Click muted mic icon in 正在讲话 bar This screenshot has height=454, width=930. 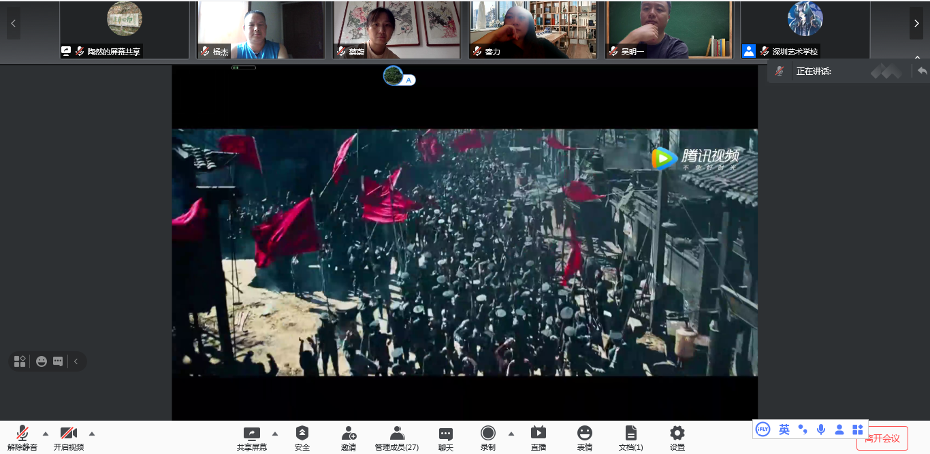(780, 71)
